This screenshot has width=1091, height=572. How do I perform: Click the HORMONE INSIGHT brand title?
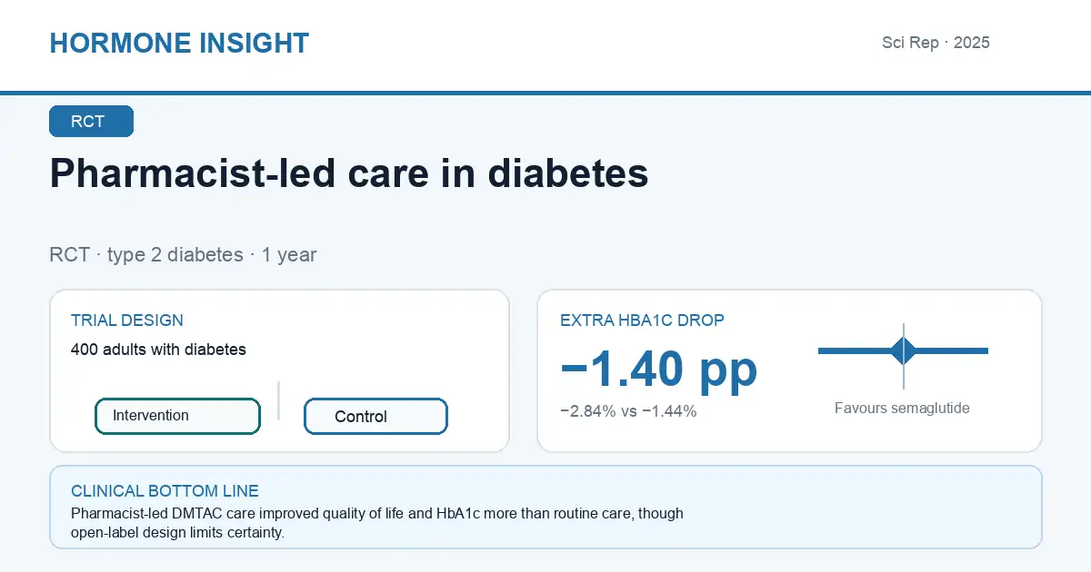pyautogui.click(x=179, y=43)
